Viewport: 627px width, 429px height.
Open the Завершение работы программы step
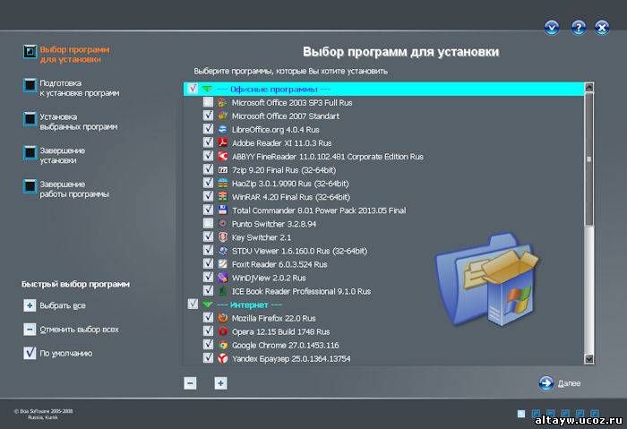point(66,189)
